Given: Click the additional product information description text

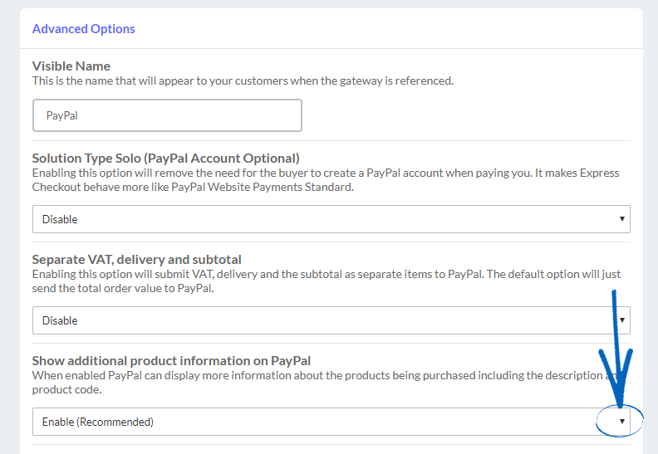Looking at the screenshot, I should [316, 382].
